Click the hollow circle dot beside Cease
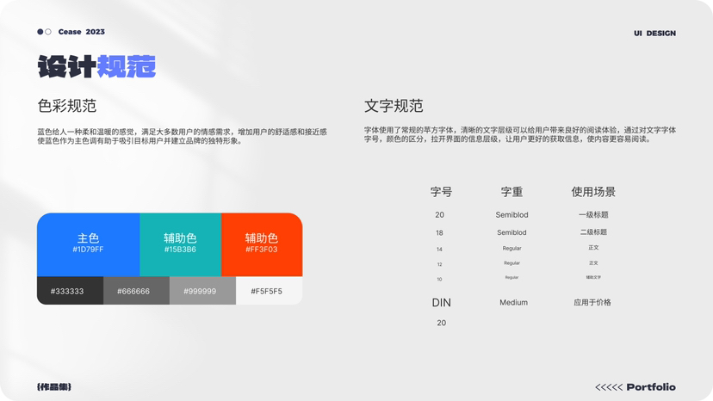 pos(48,32)
